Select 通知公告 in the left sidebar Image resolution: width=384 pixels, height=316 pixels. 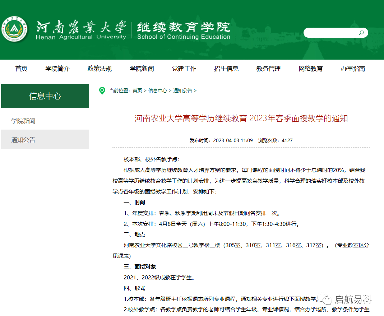point(45,140)
